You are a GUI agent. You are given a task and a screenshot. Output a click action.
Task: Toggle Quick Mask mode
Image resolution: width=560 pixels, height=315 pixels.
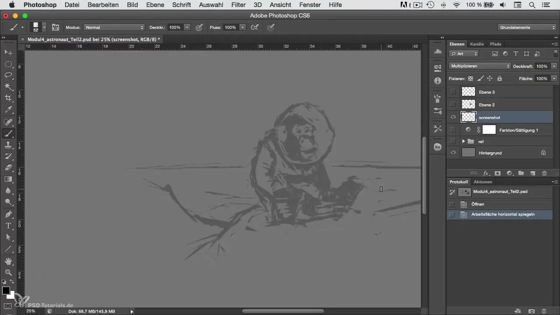tap(8, 306)
